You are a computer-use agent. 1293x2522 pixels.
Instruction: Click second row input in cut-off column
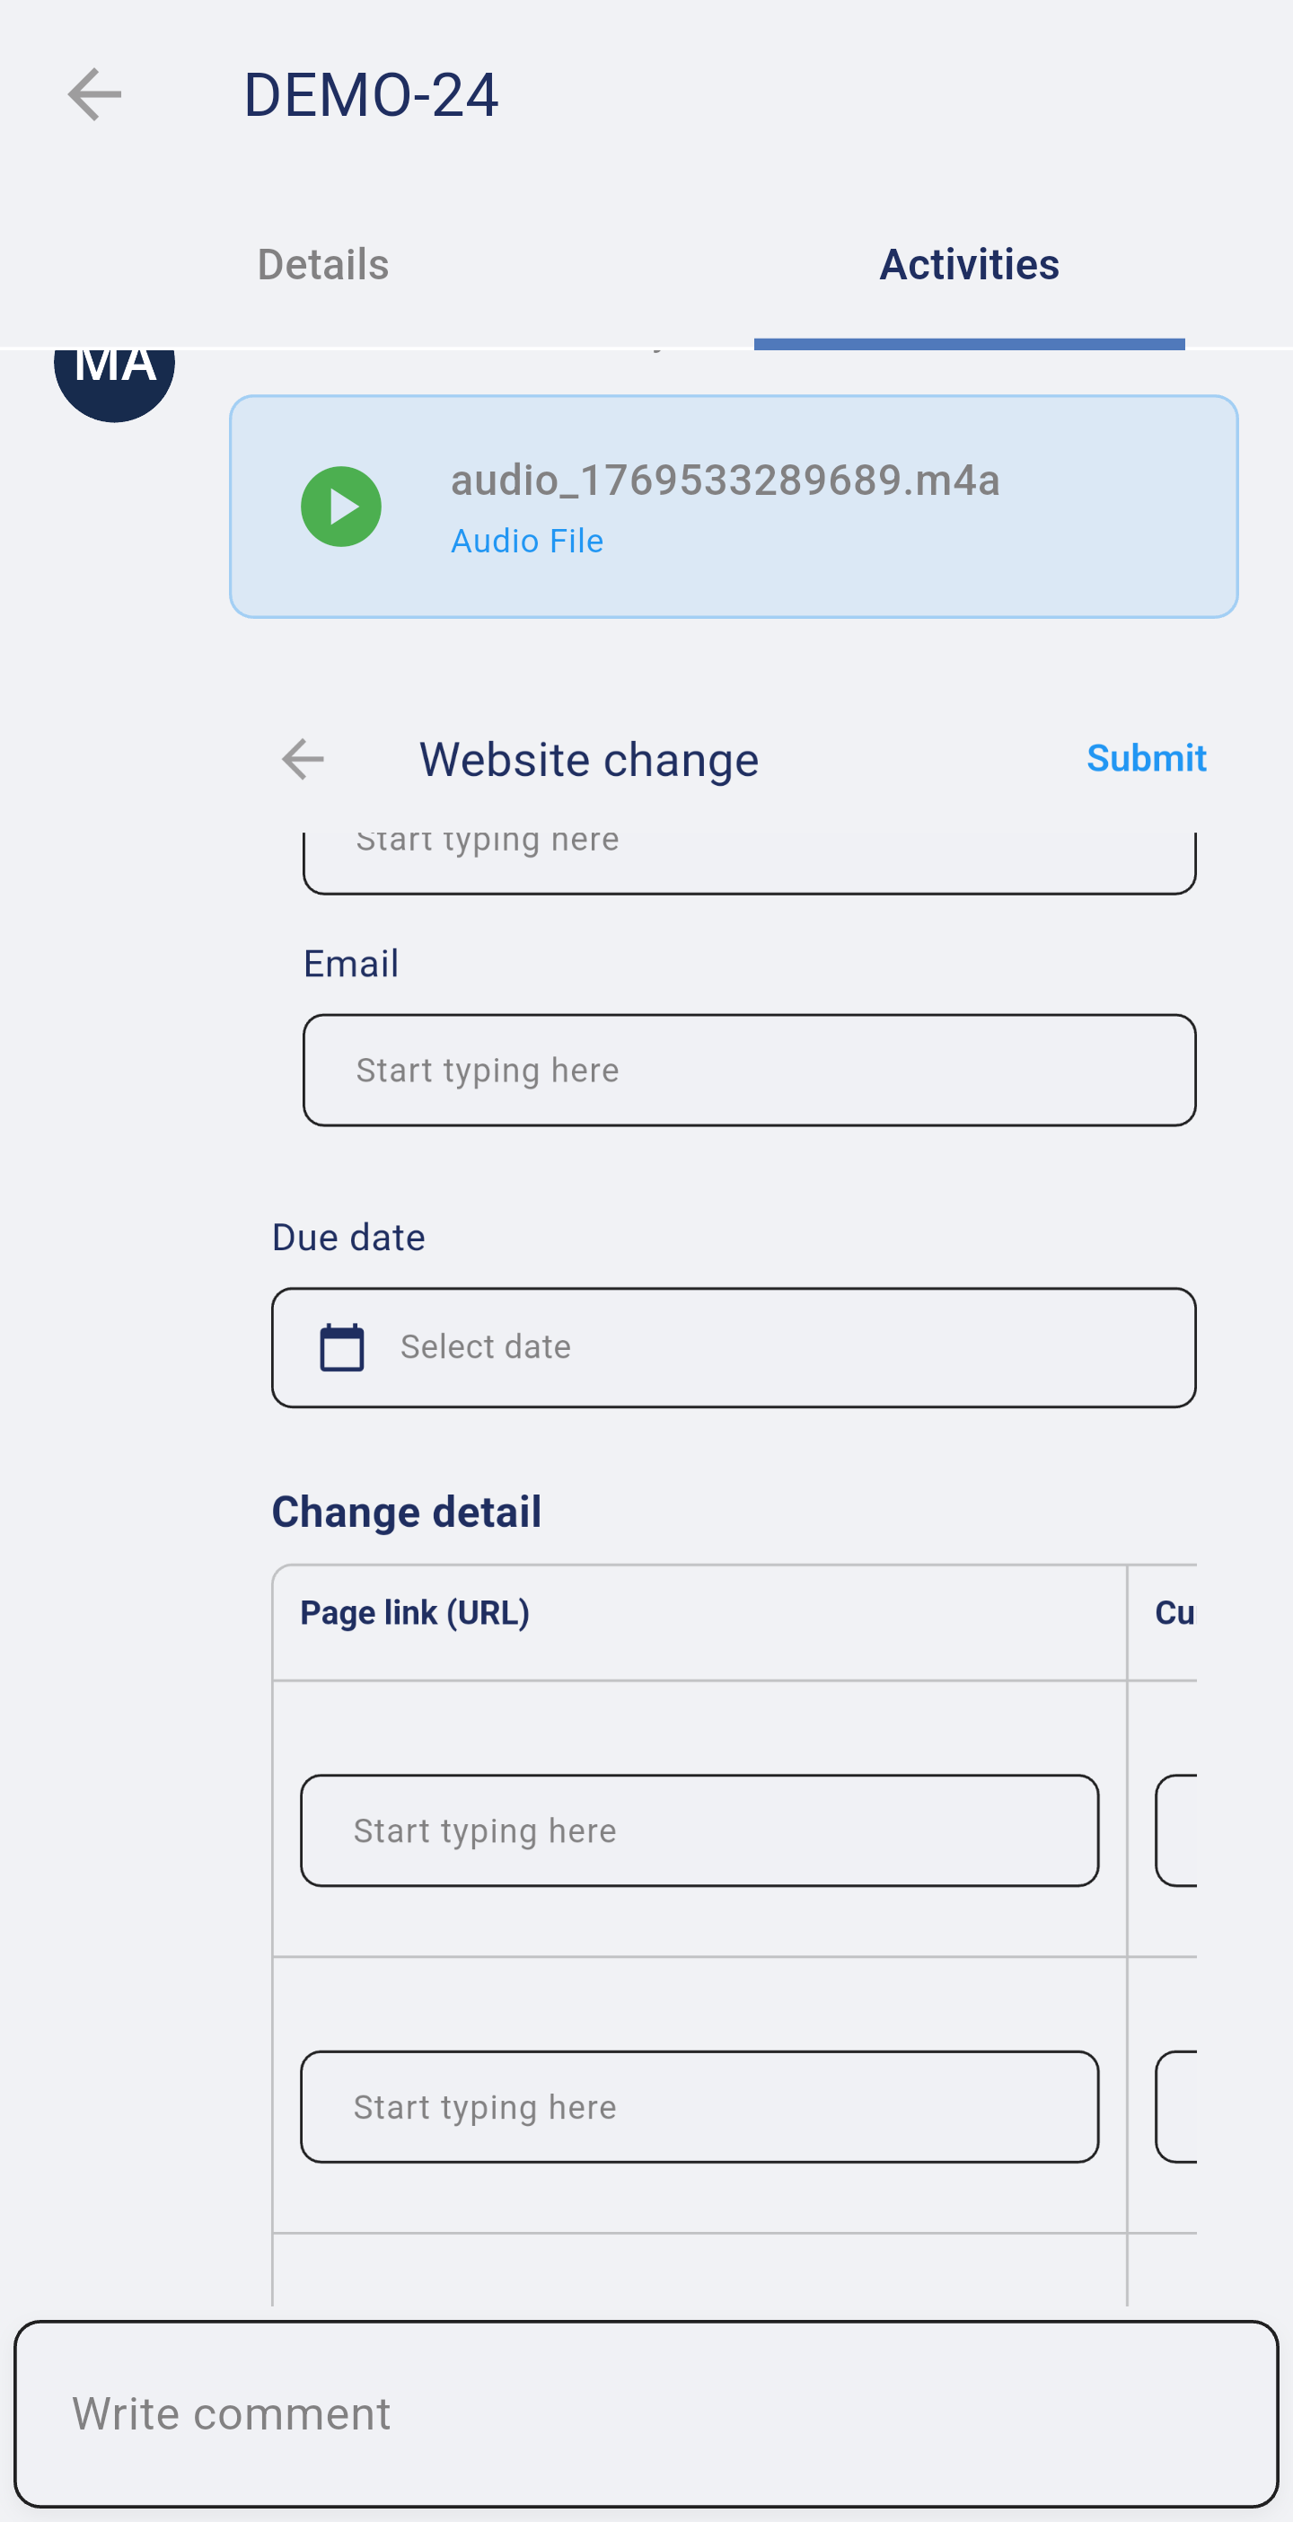click(x=1176, y=2106)
